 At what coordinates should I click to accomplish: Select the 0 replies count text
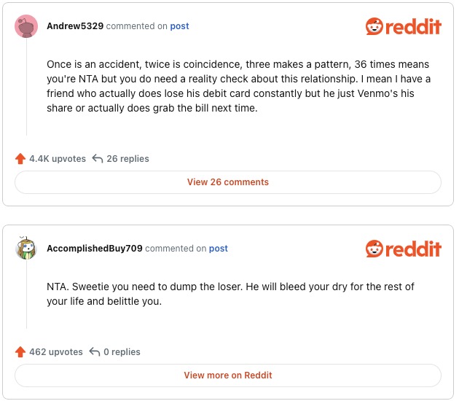point(122,352)
